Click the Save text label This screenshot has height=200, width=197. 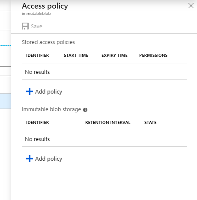click(x=36, y=26)
